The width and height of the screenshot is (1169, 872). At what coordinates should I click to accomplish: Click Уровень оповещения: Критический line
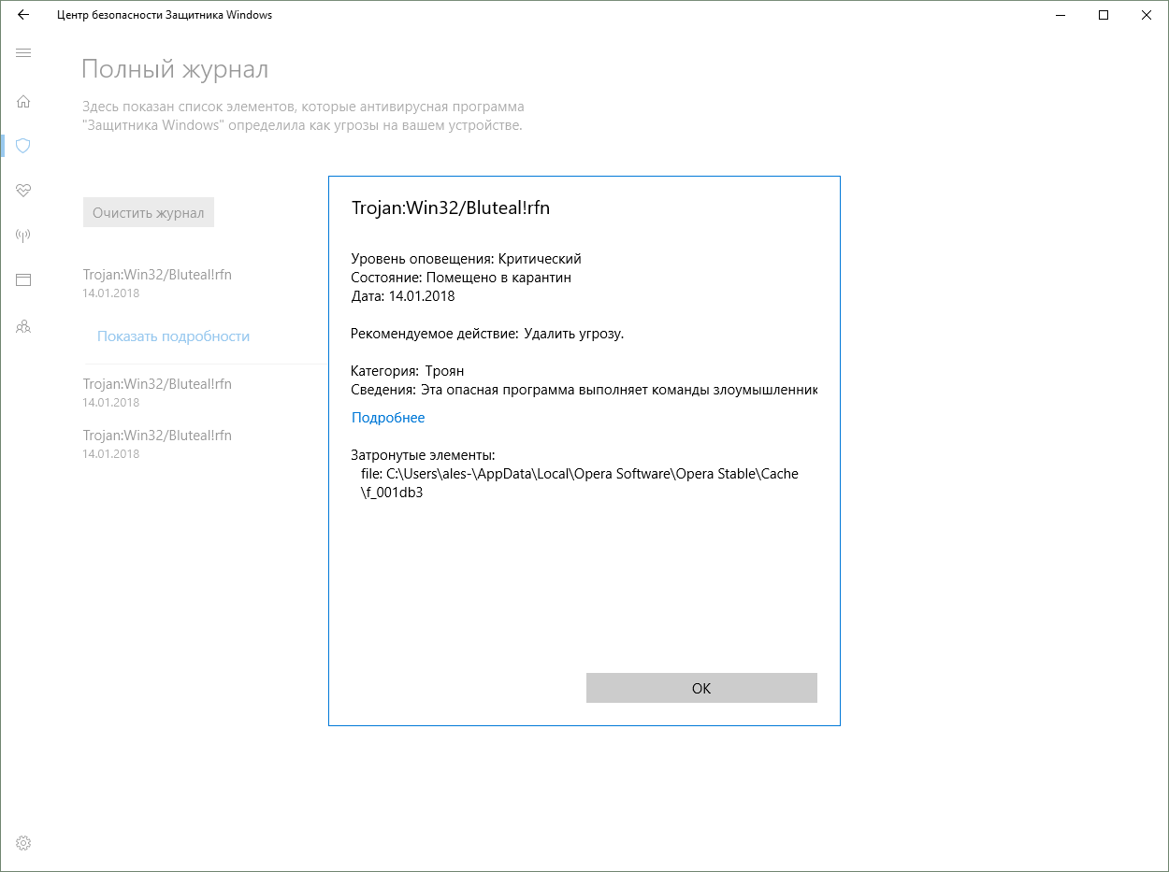coord(466,259)
